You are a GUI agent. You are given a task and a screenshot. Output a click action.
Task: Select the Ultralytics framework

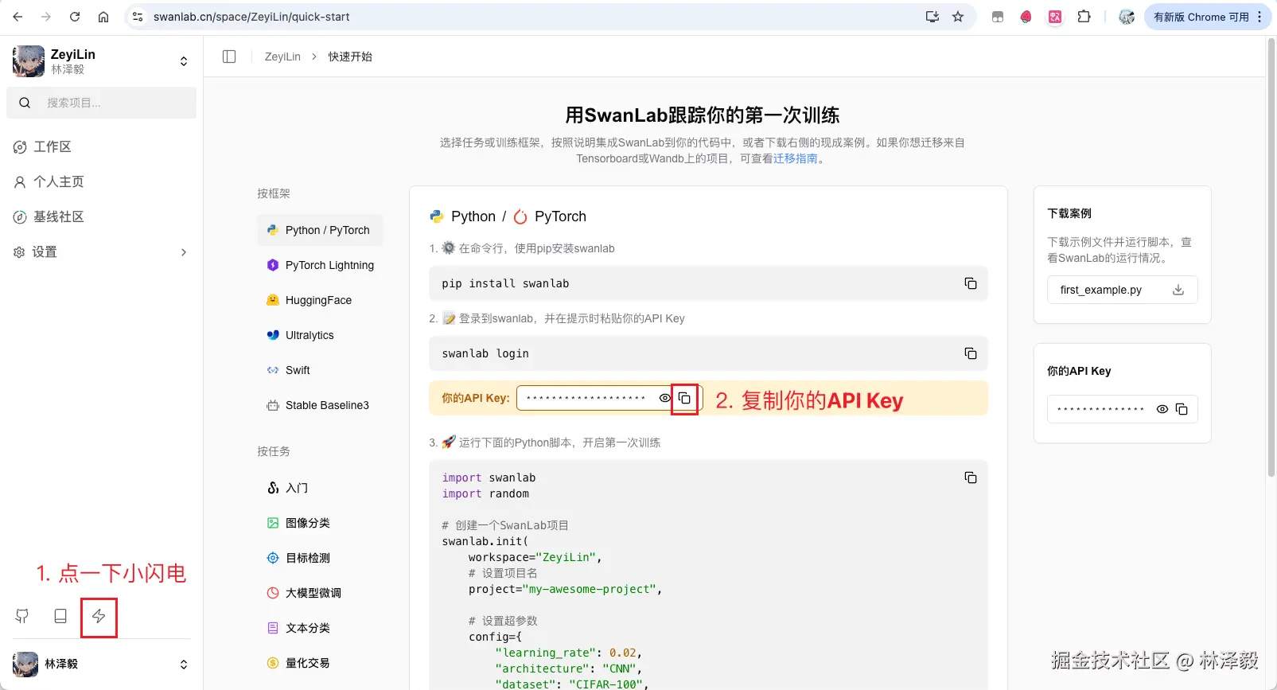320,335
